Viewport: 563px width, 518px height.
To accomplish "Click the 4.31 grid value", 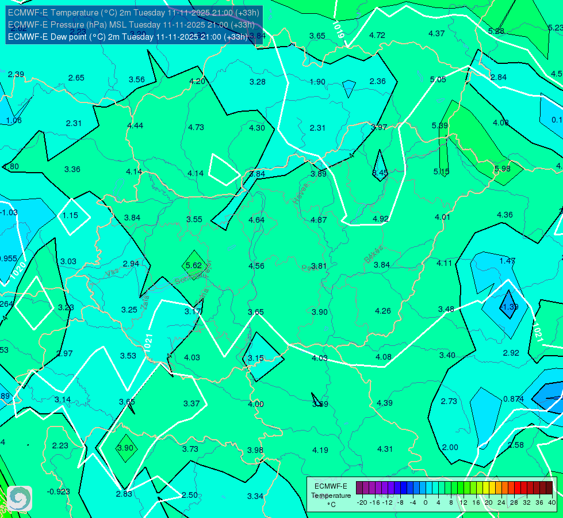I will point(385,449).
